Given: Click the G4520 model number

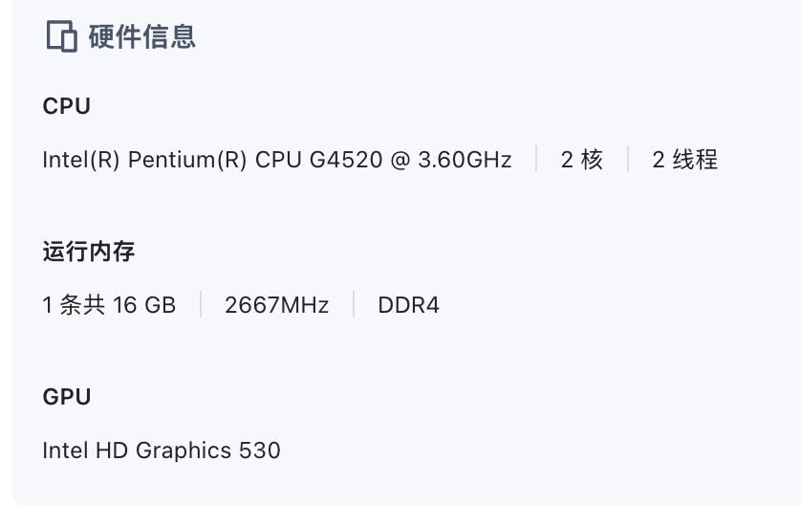Looking at the screenshot, I should 346,160.
